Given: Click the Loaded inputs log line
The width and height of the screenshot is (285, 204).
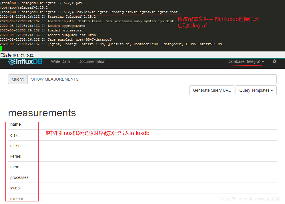Looking at the screenshot, I should (87, 21).
